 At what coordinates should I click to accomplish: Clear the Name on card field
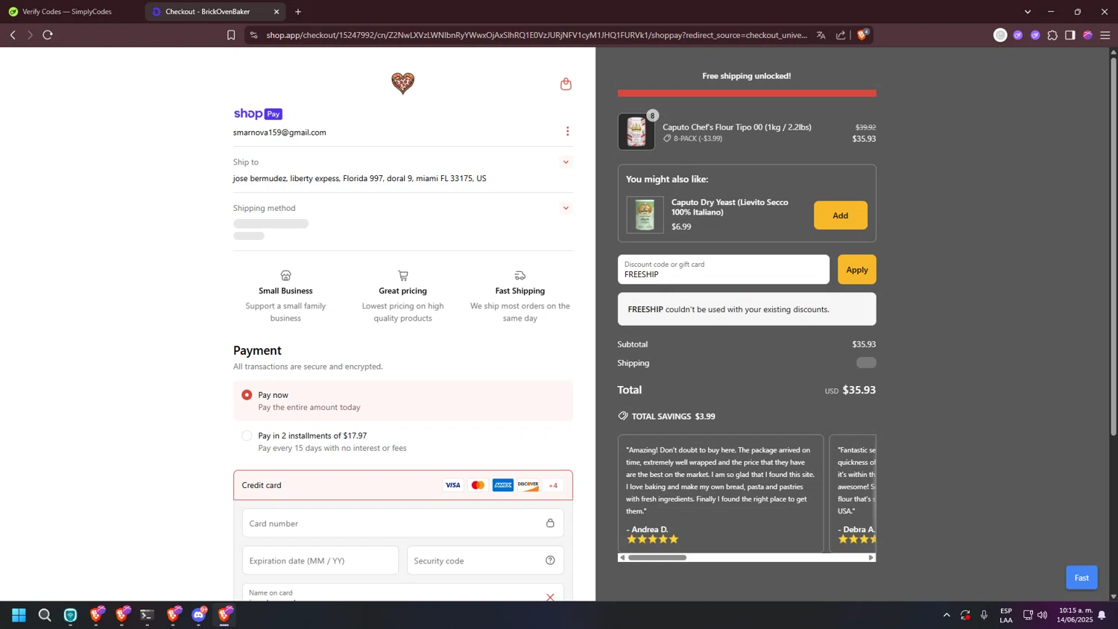coord(550,597)
